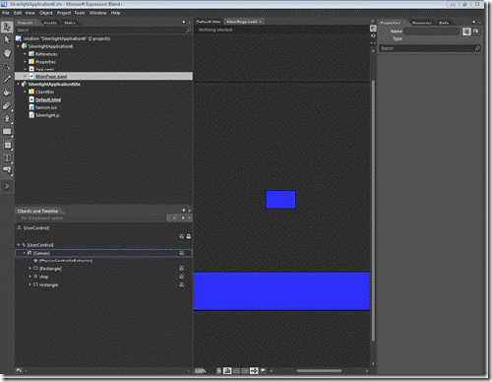The width and height of the screenshot is (492, 382).
Task: Open the Assets chevron at toolbox bottom
Action: click(7, 186)
